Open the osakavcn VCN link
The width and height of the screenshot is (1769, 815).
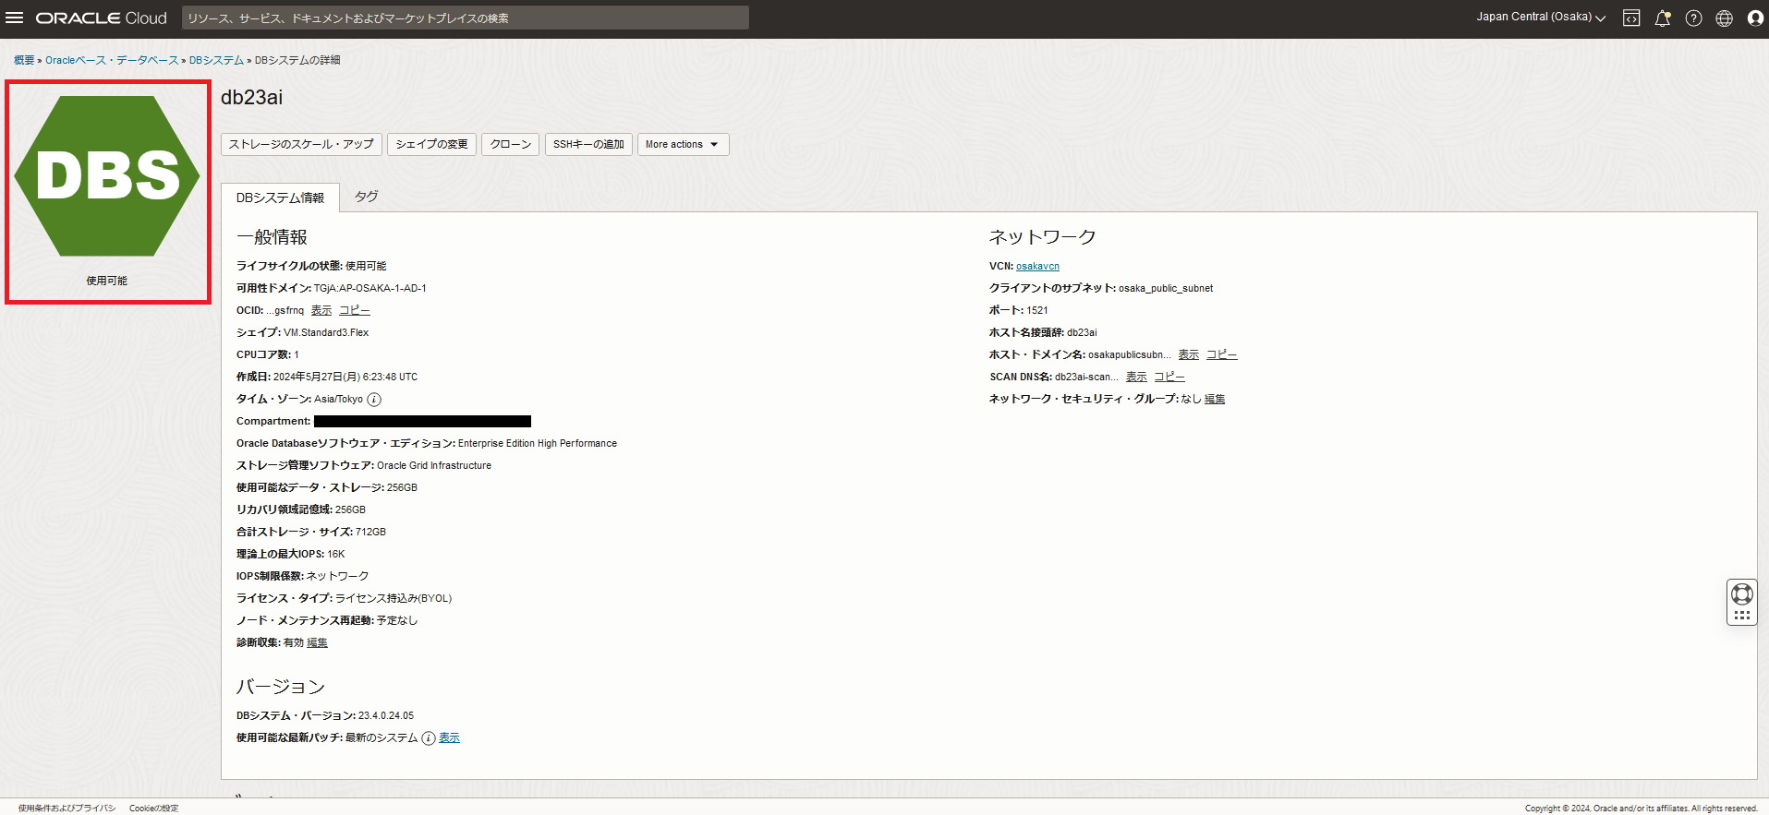(x=1037, y=267)
